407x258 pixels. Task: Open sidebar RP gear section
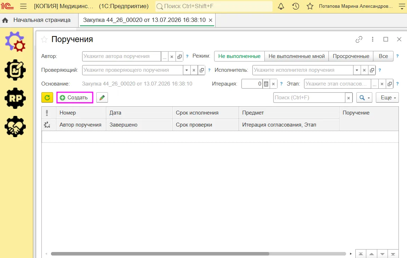[x=15, y=98]
